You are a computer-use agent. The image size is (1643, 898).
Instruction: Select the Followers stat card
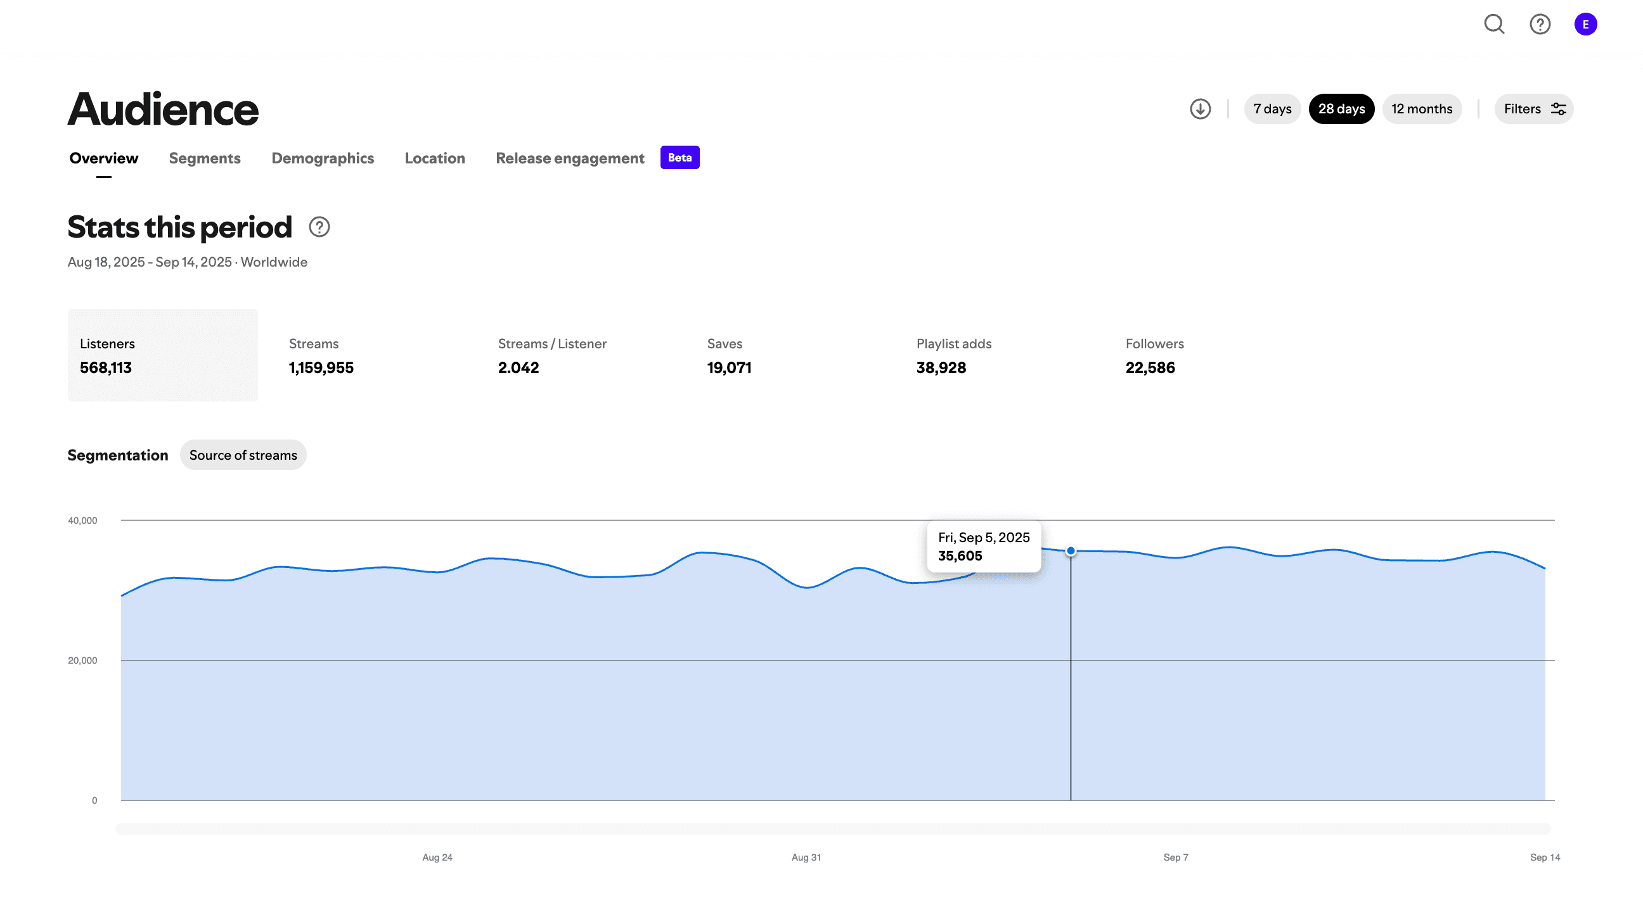point(1209,356)
